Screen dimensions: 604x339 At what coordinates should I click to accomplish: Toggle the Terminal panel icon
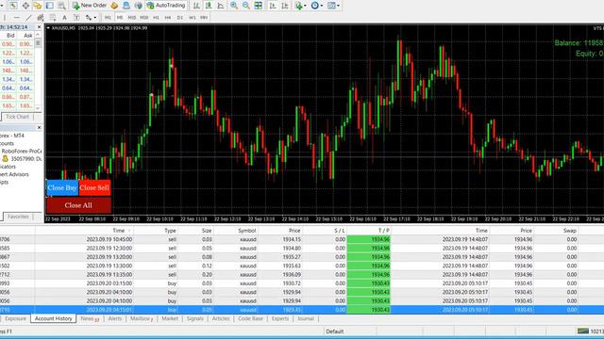49,6
